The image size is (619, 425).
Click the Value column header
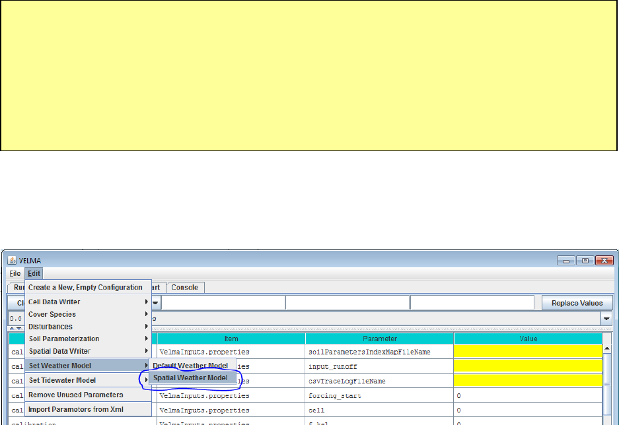(528, 339)
